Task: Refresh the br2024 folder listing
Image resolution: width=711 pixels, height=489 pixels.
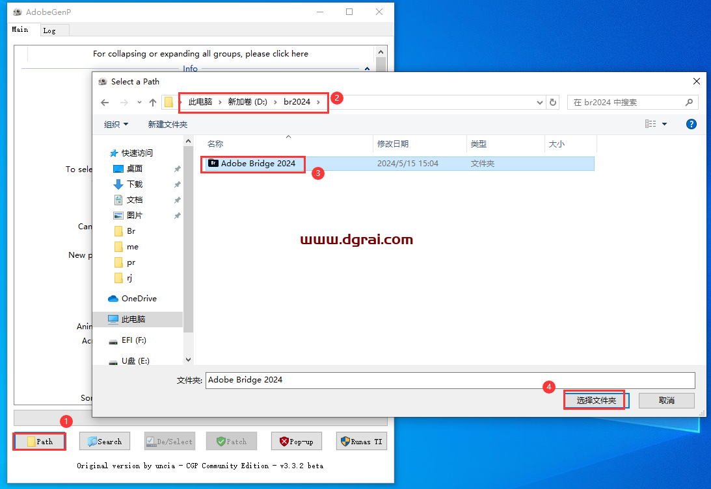Action: pos(554,103)
